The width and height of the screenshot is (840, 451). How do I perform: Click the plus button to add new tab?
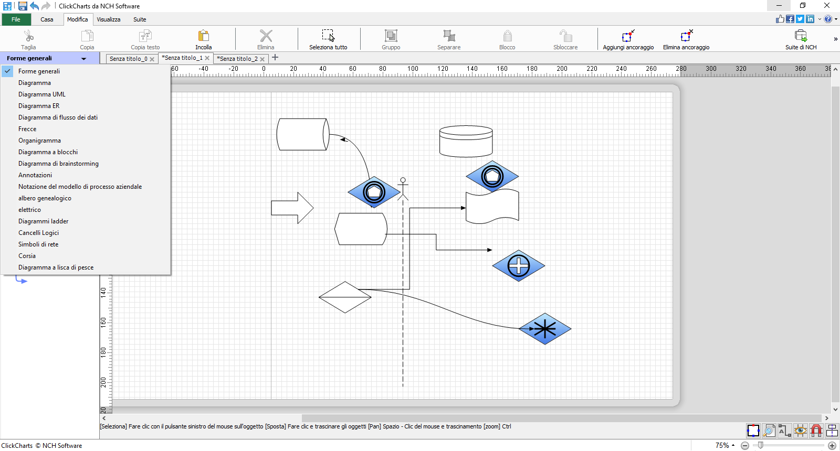[275, 58]
